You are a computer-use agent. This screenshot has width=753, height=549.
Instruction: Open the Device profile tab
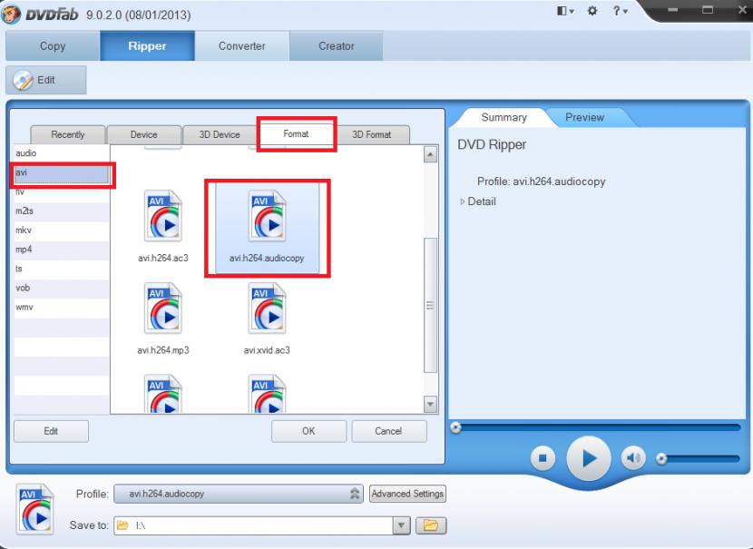click(143, 134)
